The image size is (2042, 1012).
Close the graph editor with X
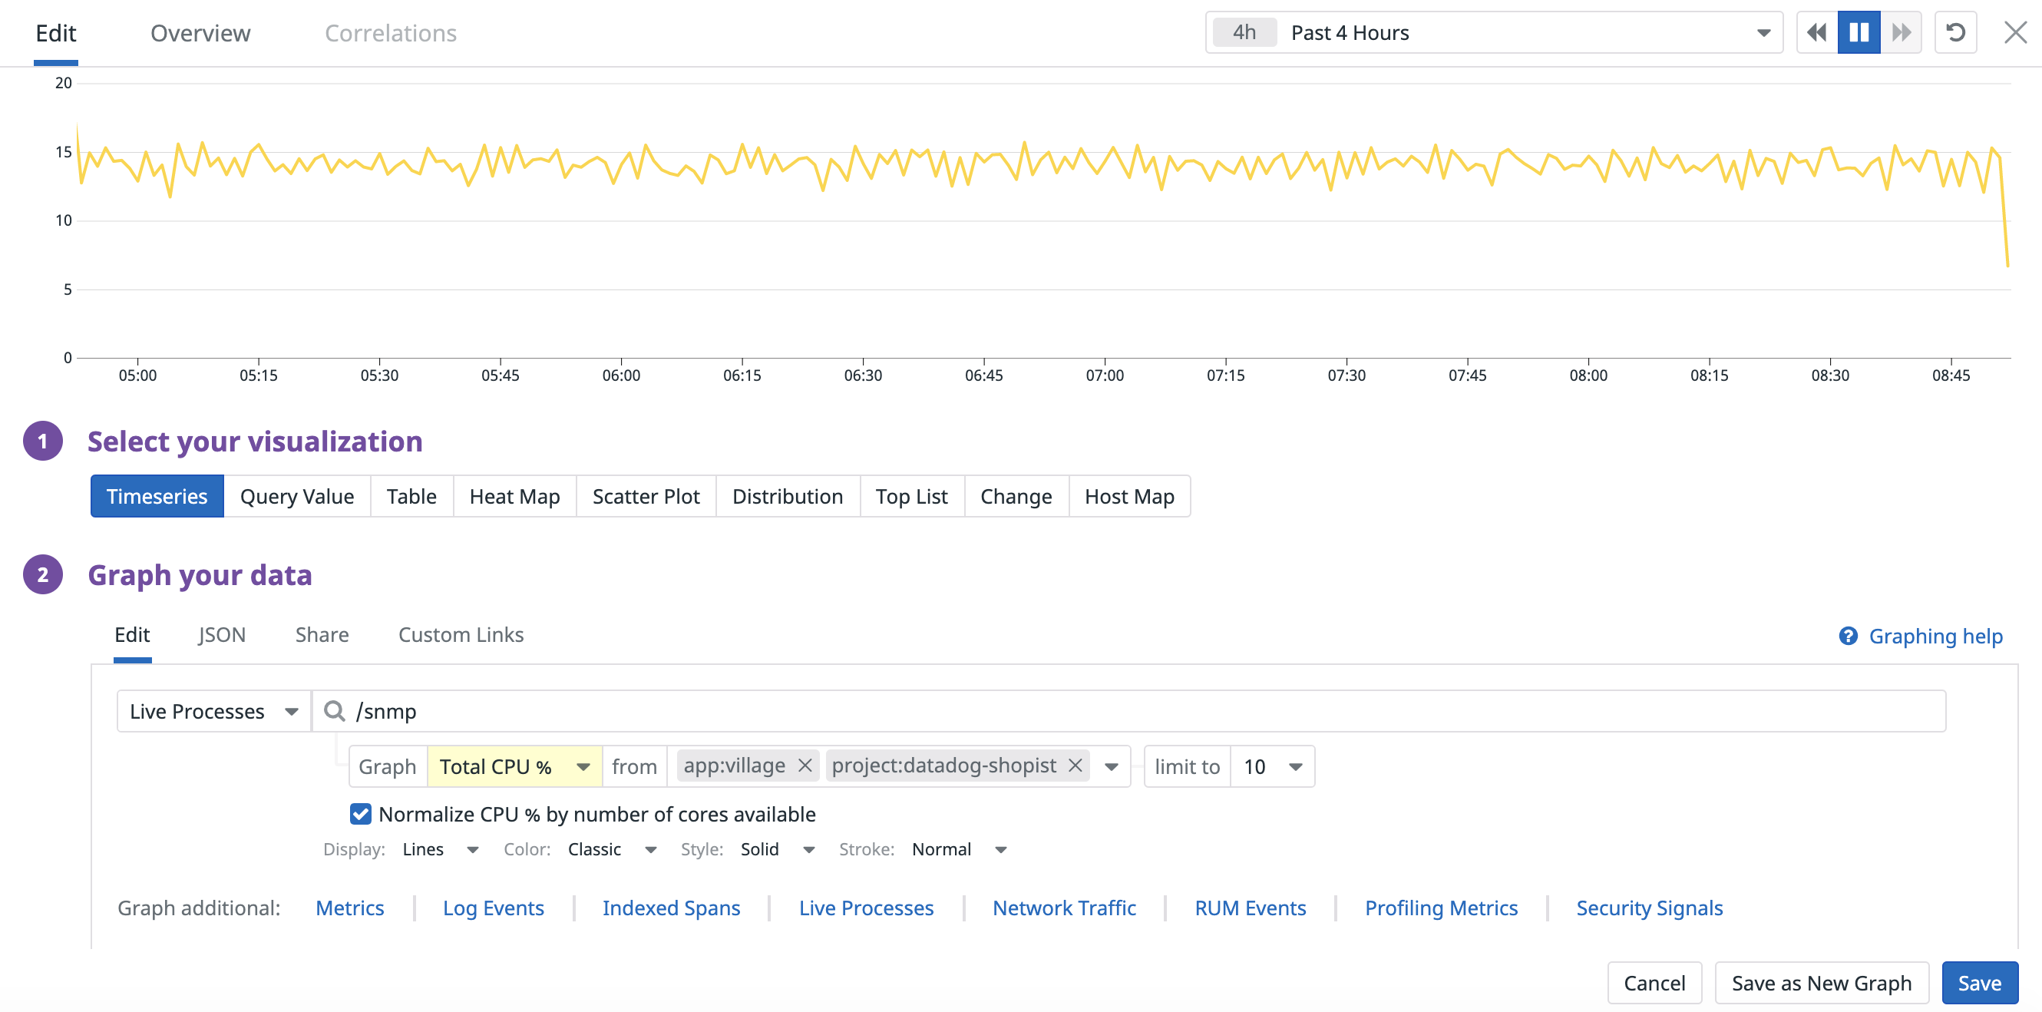2015,32
